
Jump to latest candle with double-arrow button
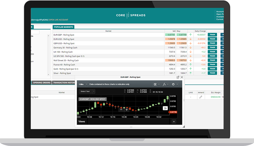(165, 108)
